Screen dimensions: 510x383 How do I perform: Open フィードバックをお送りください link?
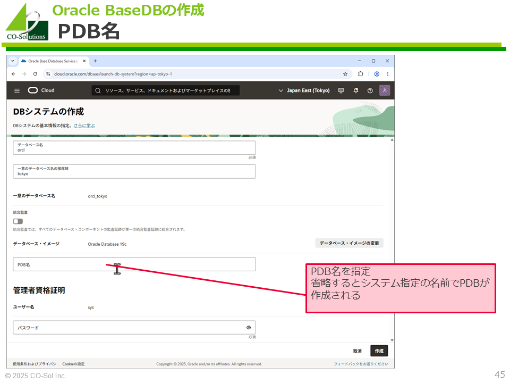tap(361, 364)
